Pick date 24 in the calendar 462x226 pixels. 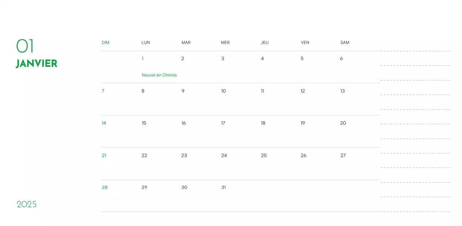click(224, 155)
